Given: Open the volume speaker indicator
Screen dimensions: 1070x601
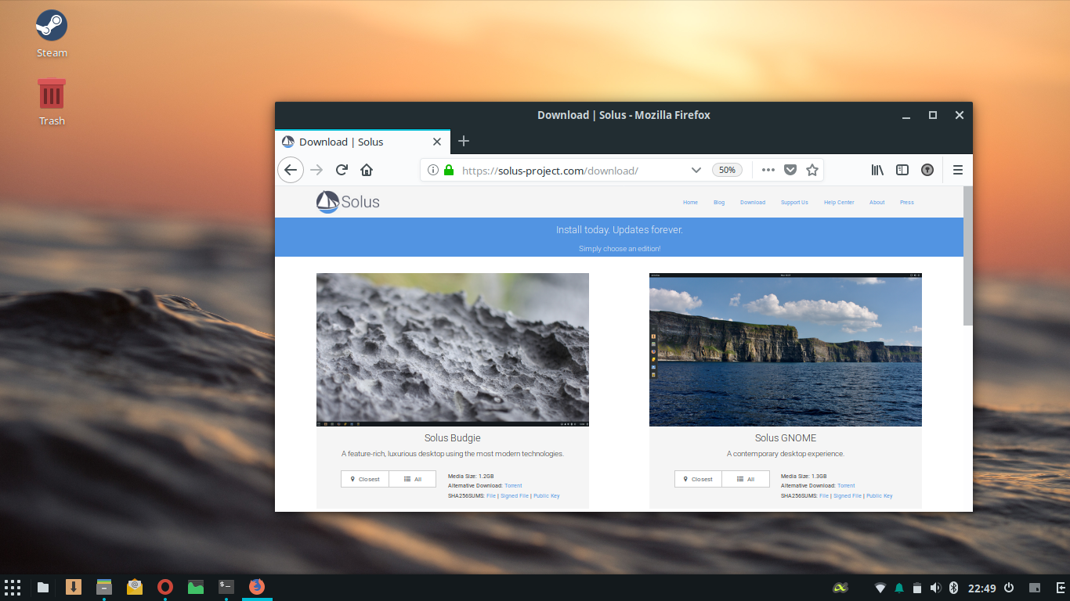Looking at the screenshot, I should [935, 588].
